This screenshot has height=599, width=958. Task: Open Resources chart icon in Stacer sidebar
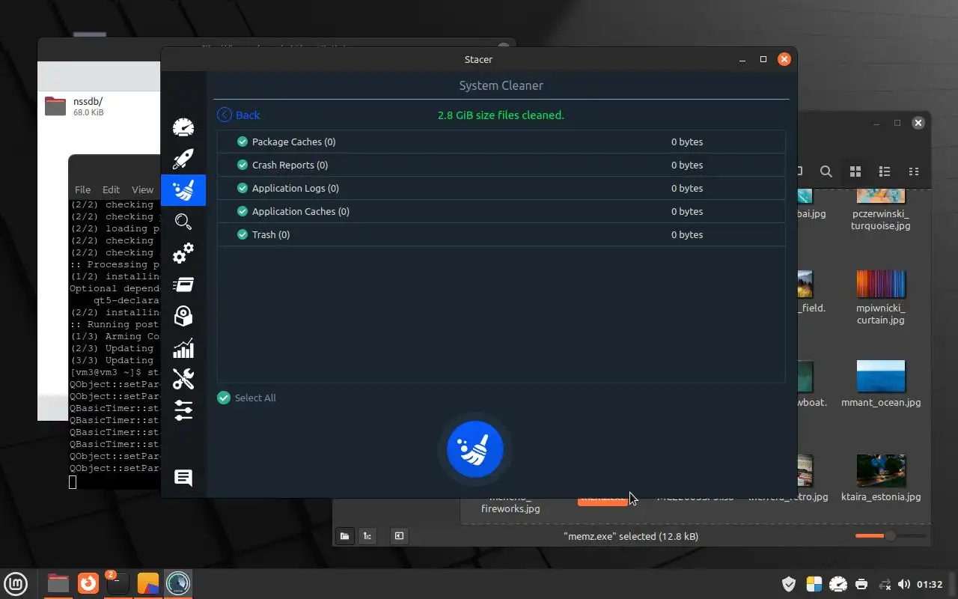click(183, 348)
